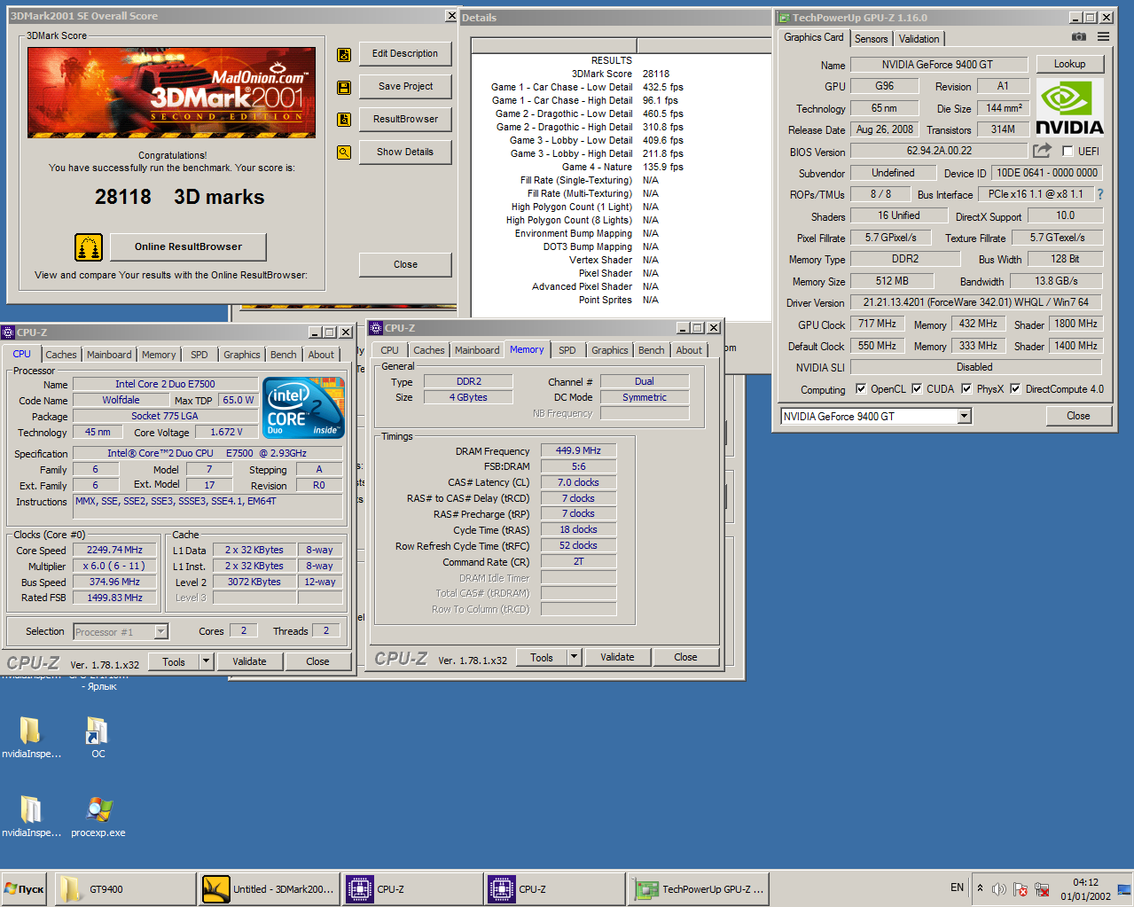Switch to TechPowerUp GPU-Z taskbar item
This screenshot has width=1134, height=907.
point(699,889)
